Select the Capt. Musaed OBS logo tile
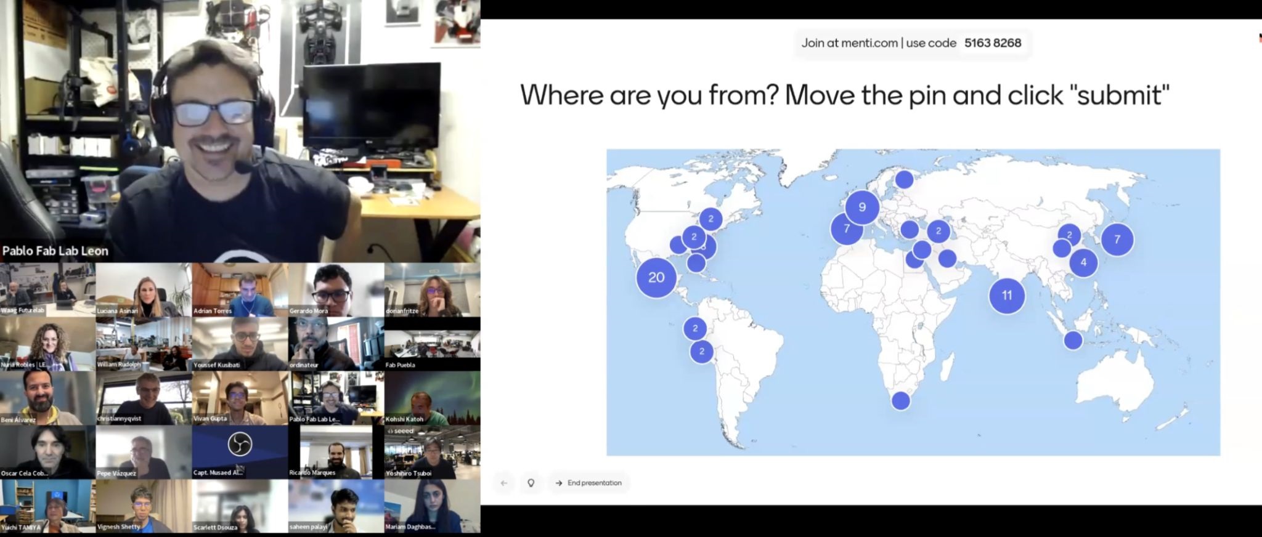1262x537 pixels. [240, 451]
